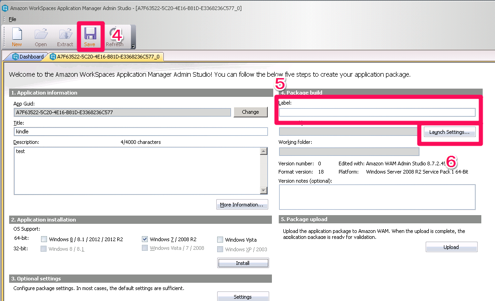Click the 'Version number:' label
Image resolution: width=495 pixels, height=301 pixels.
[296, 164]
